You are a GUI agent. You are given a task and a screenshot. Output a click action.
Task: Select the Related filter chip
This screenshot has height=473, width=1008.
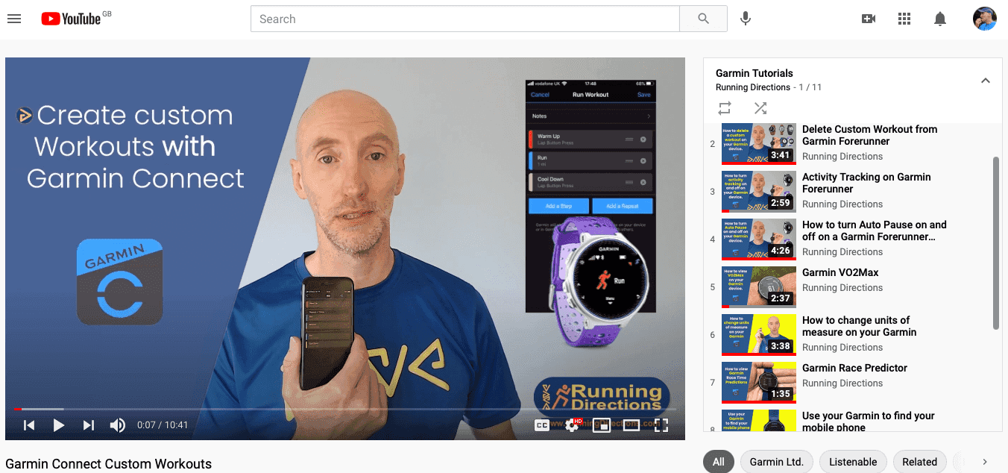coord(919,461)
